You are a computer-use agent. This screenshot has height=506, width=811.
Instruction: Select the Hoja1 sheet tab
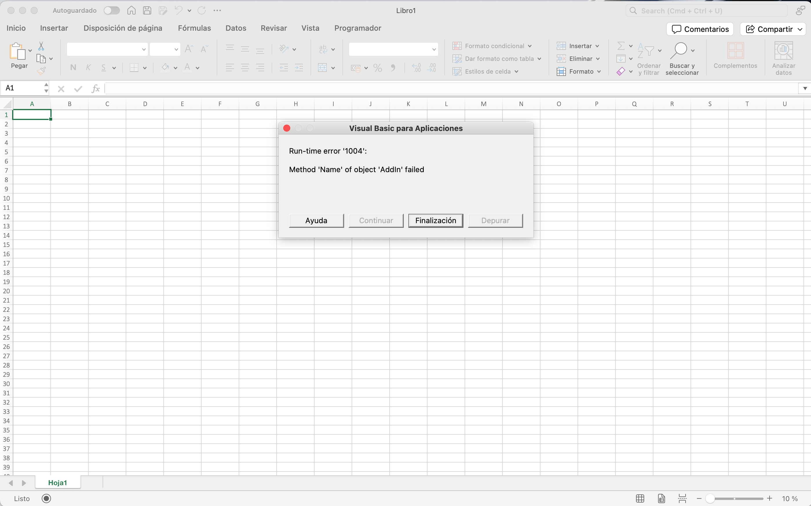pyautogui.click(x=58, y=483)
